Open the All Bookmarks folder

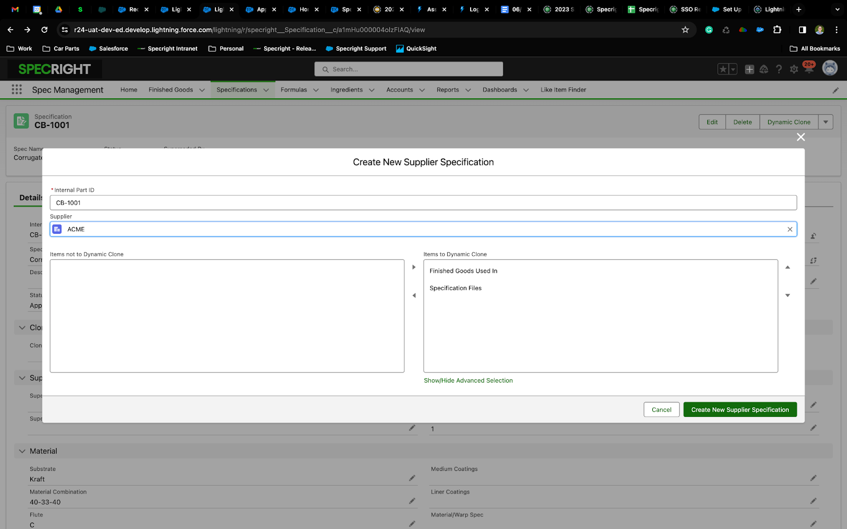click(x=815, y=49)
